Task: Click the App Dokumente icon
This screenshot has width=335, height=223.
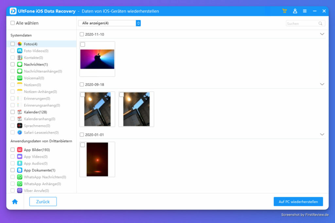Action: point(20,170)
